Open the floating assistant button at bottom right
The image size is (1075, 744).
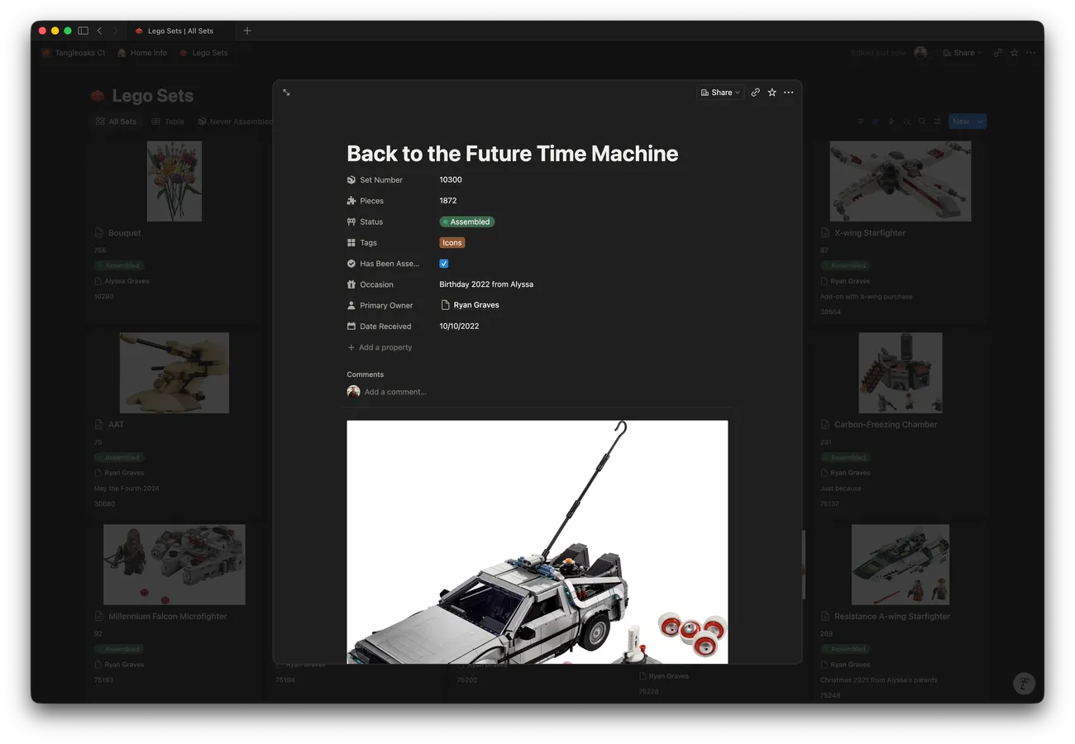tap(1024, 684)
